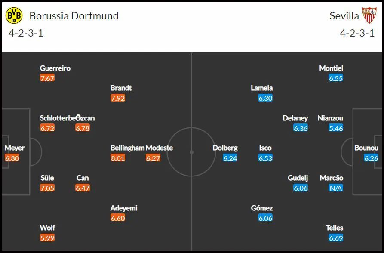Select Marcão's N/A rating badge
Viewport: 384px width, 253px height.
click(336, 188)
